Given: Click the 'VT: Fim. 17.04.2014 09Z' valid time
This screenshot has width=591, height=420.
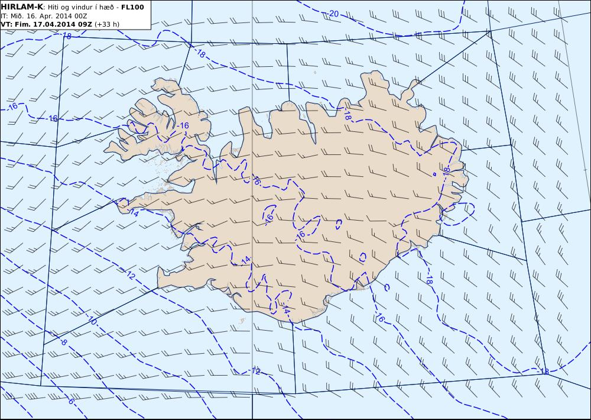Looking at the screenshot, I should coord(46,24).
